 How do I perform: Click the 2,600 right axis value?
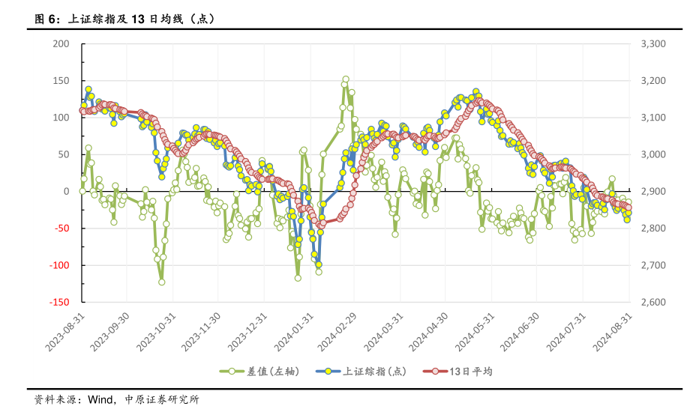(x=653, y=302)
